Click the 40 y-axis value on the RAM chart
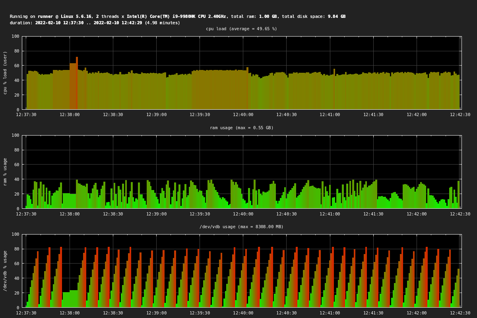 pyautogui.click(x=16, y=179)
